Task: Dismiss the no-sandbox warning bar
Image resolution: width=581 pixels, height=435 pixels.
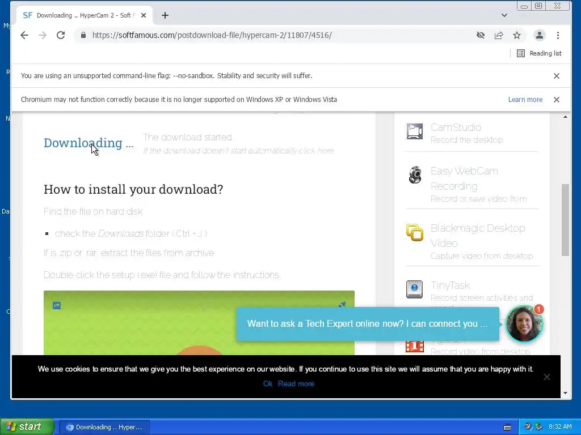Action: point(557,76)
